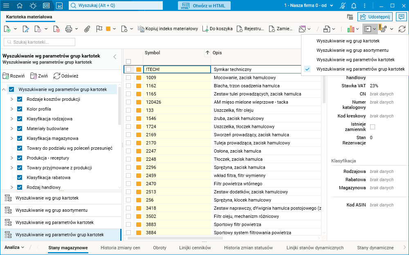Click Kopiuj indeks materiałowy button
The height and width of the screenshot is (255, 409).
click(168, 29)
